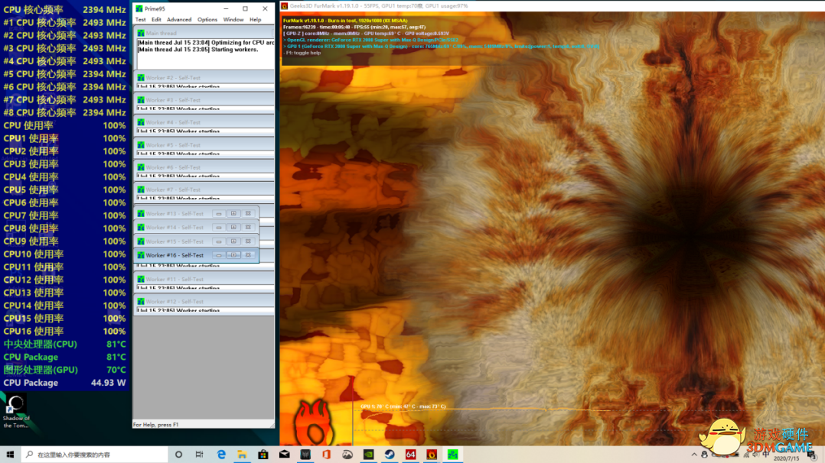Open the Predator app on the taskbar
This screenshot has width=825, height=463.
(305, 455)
